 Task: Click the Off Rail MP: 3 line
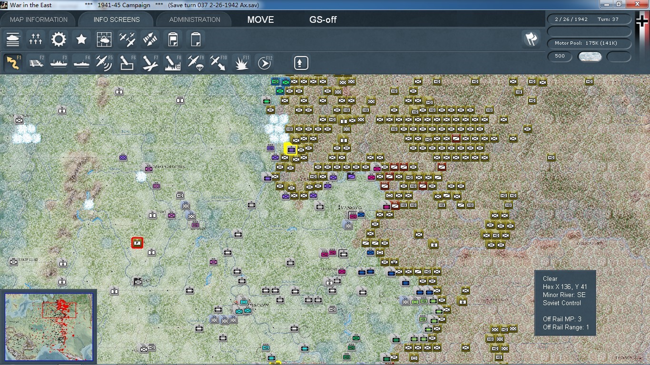(562, 319)
